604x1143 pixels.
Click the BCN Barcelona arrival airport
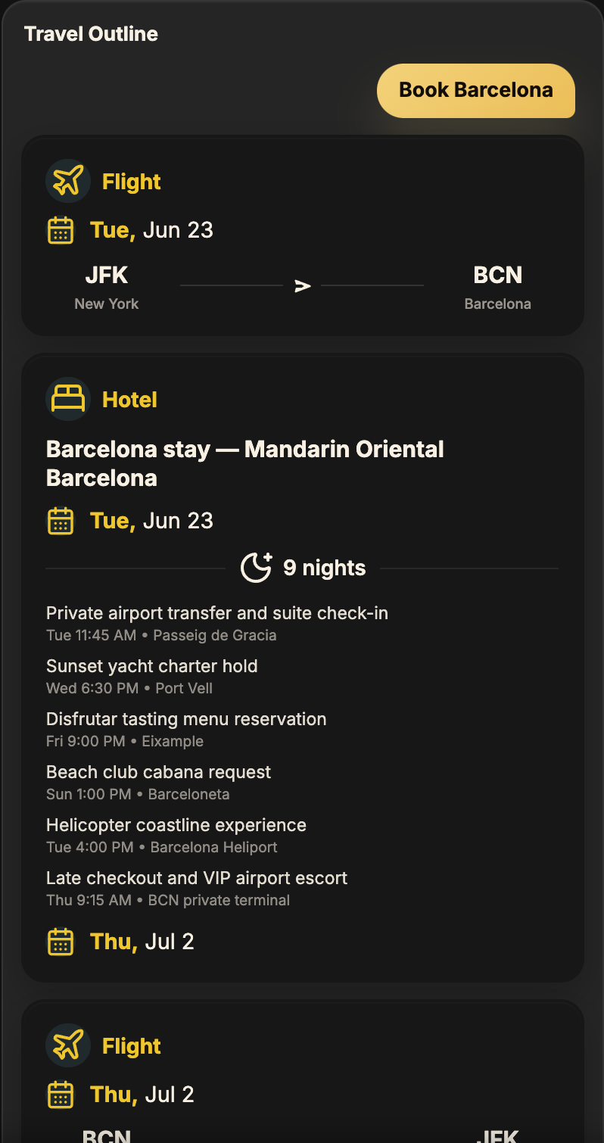(x=497, y=286)
